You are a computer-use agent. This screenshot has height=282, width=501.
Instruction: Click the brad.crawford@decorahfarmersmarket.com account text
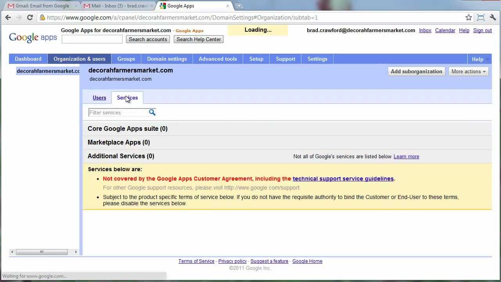pos(361,30)
